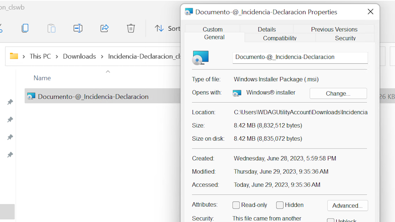Click first pin icon in navigation pane

(10, 102)
